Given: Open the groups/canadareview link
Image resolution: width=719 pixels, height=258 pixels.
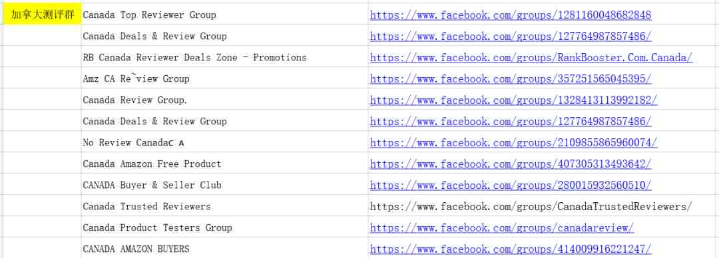Looking at the screenshot, I should click(502, 228).
